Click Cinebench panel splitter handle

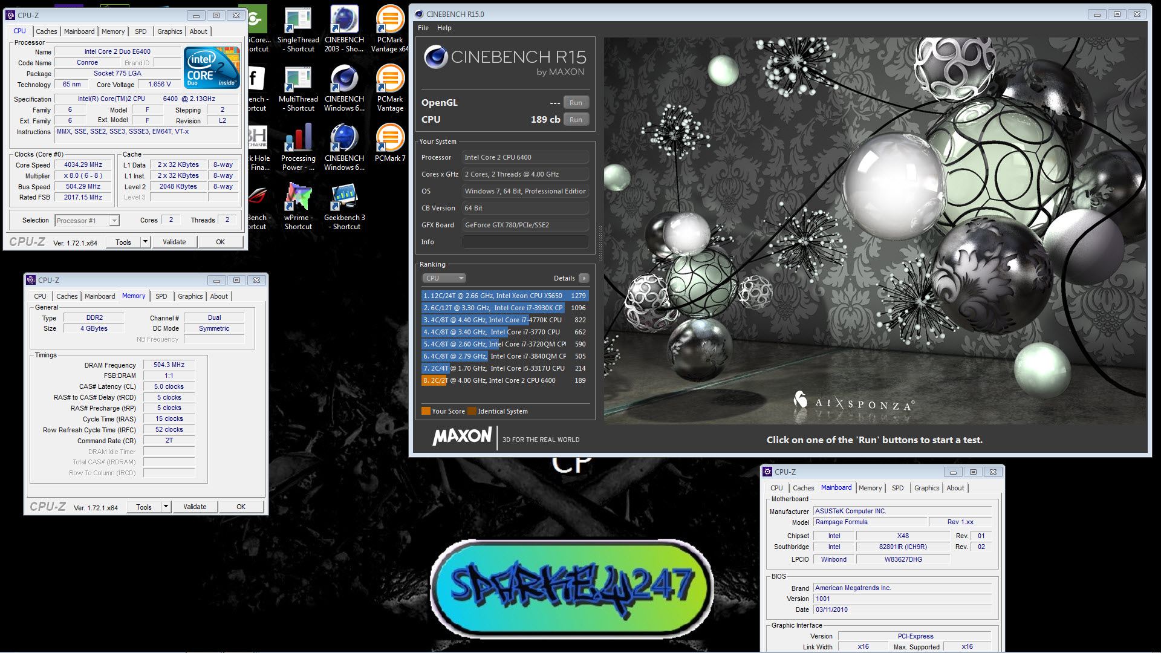click(x=600, y=242)
